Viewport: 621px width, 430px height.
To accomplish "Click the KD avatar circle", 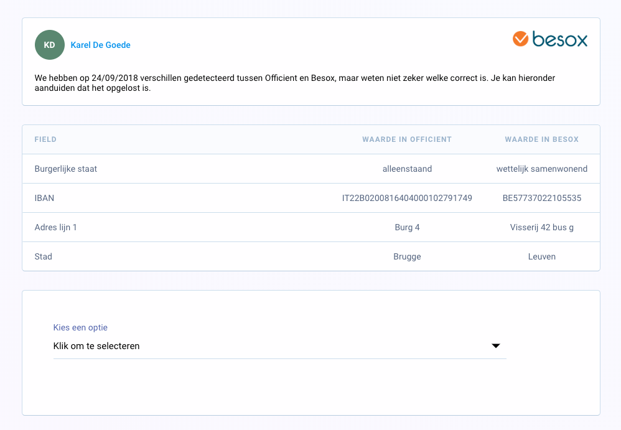I will click(x=50, y=45).
